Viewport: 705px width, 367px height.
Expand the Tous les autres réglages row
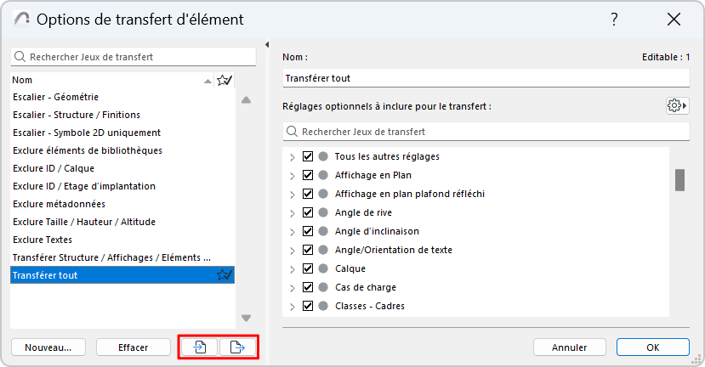point(292,156)
